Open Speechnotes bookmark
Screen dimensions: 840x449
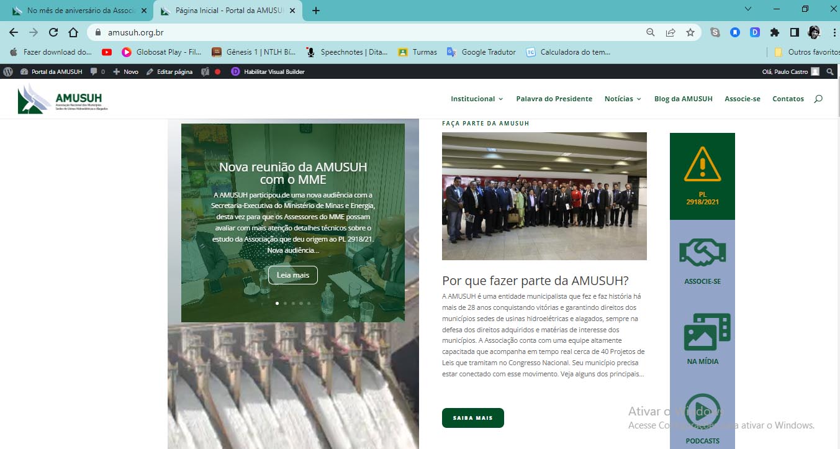pos(347,52)
